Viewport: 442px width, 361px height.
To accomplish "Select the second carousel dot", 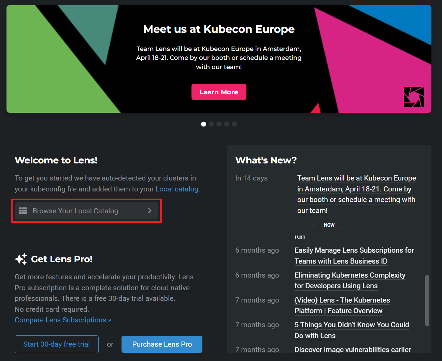I will (x=211, y=124).
